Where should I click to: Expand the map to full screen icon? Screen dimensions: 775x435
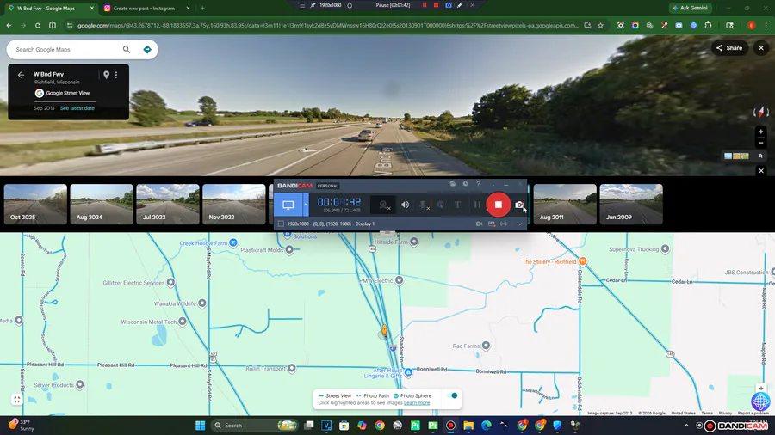coord(17,400)
